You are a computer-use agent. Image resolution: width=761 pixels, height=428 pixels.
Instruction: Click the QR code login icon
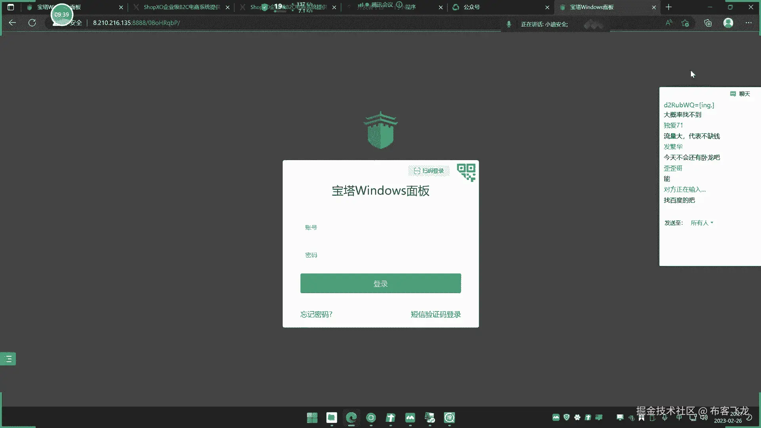click(466, 172)
